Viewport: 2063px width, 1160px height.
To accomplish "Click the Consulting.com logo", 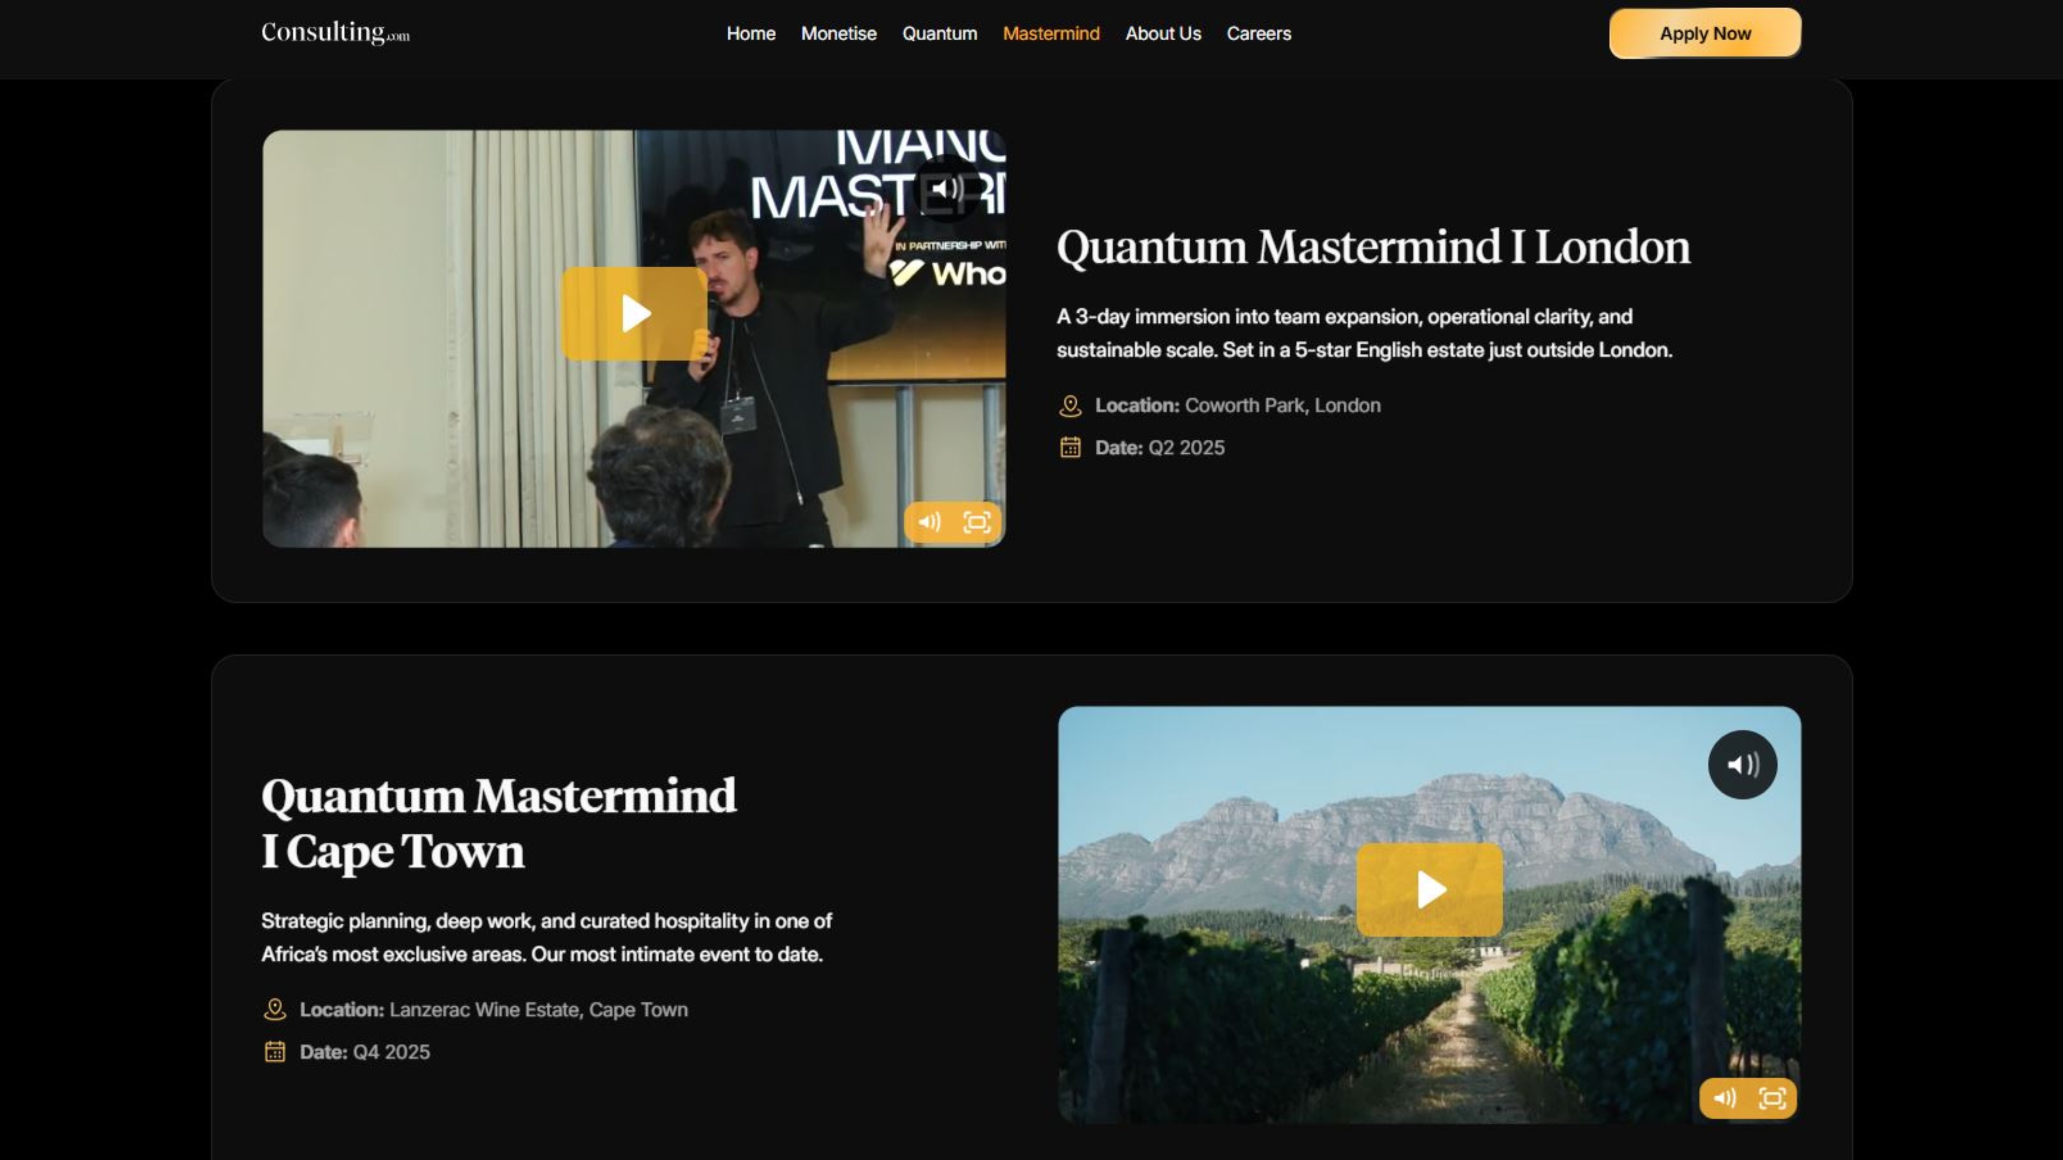I will tap(335, 33).
